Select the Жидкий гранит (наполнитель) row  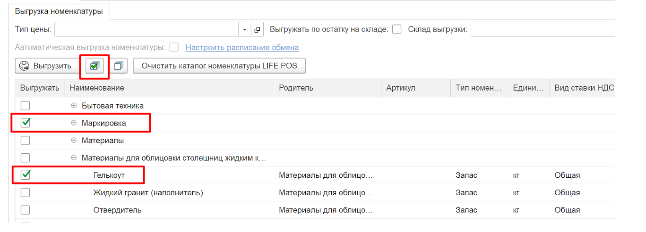(x=315, y=192)
